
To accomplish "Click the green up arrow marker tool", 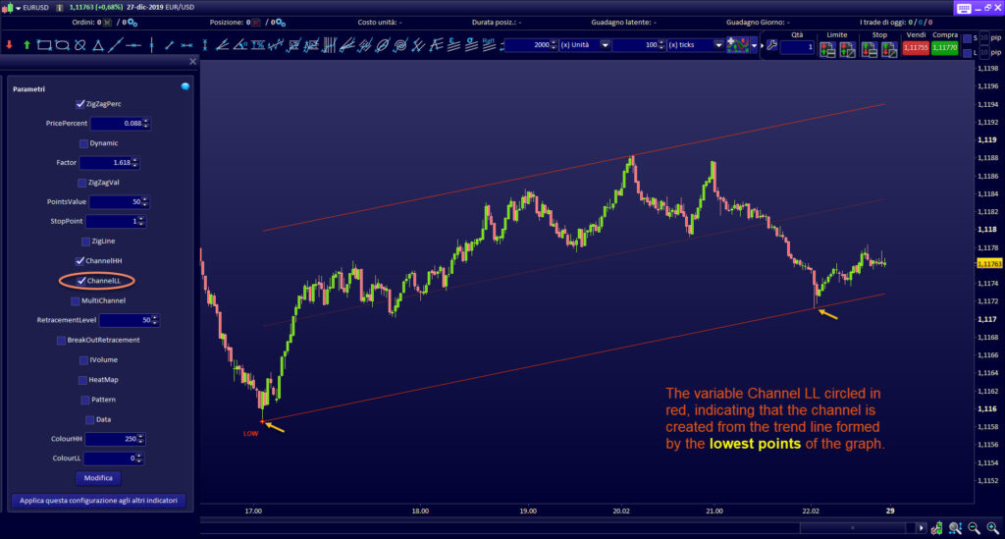I will pyautogui.click(x=26, y=45).
